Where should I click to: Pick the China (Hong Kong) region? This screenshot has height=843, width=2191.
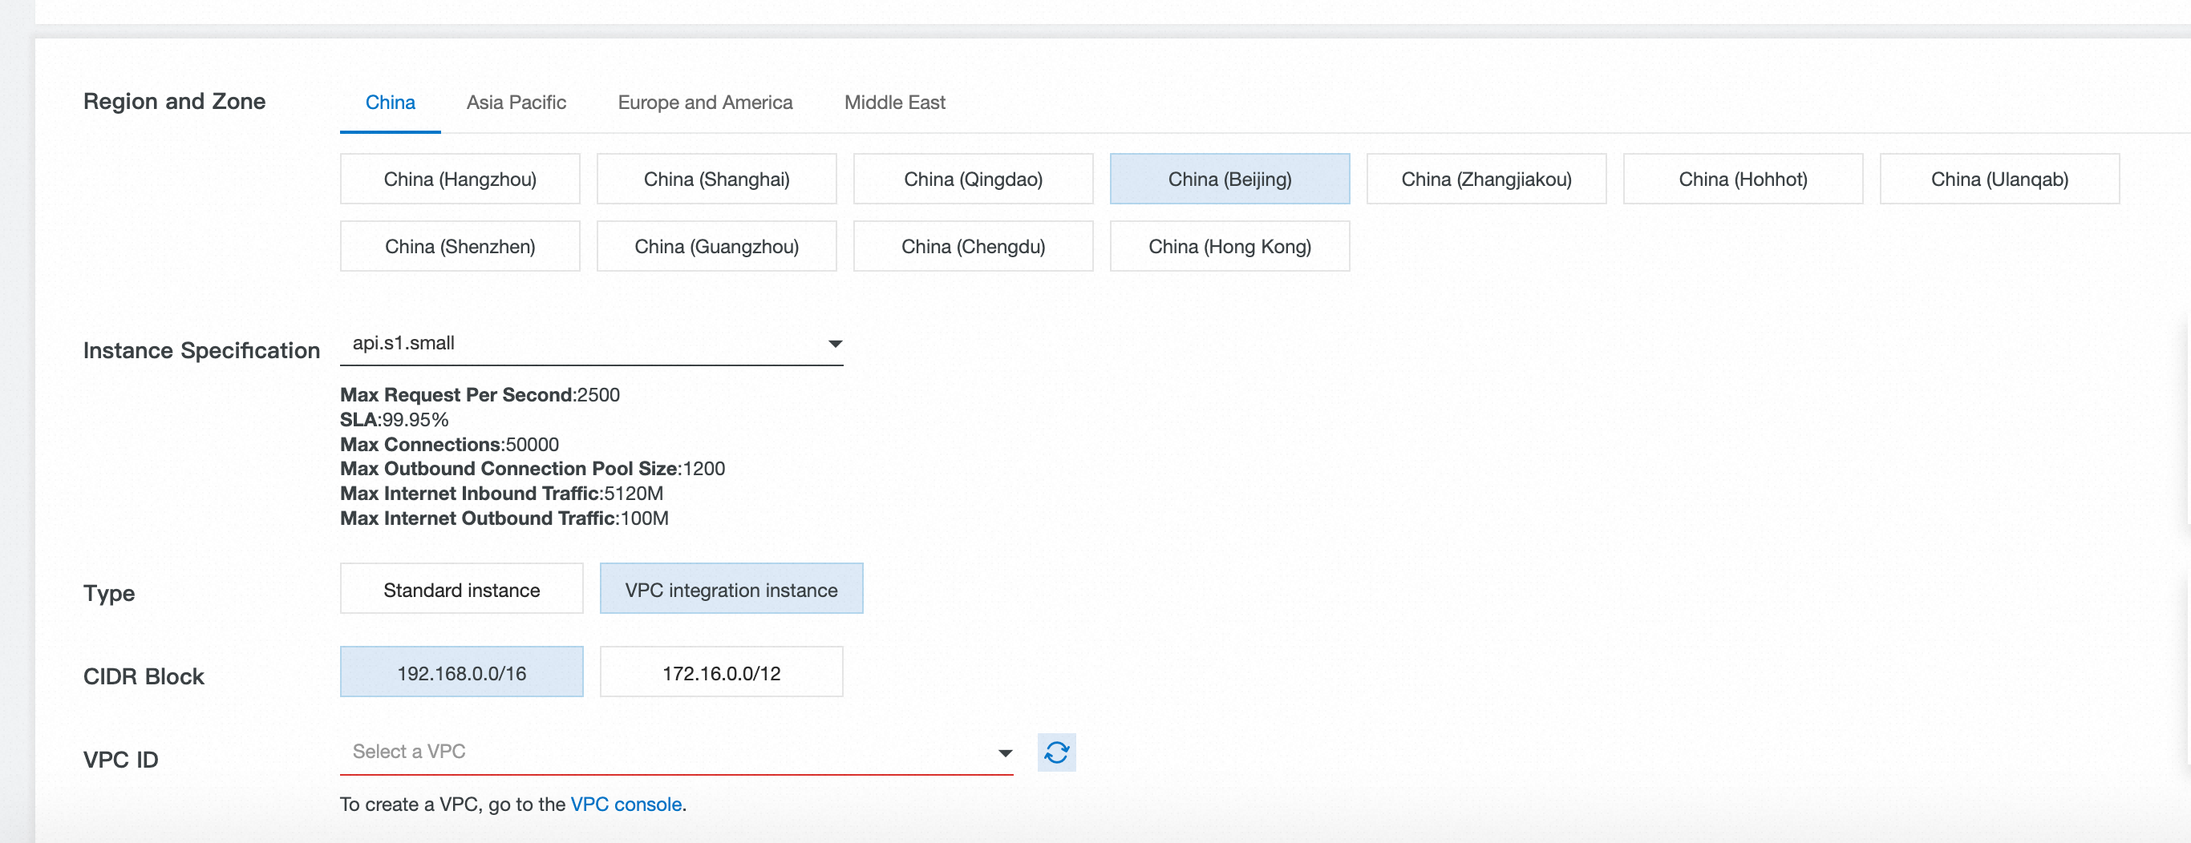[1230, 247]
